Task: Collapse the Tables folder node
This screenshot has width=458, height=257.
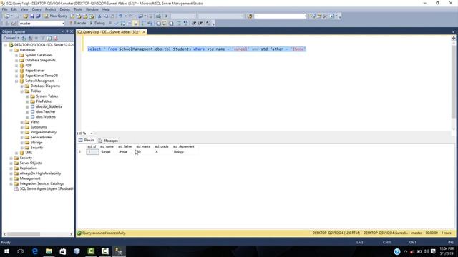Action: (22, 91)
